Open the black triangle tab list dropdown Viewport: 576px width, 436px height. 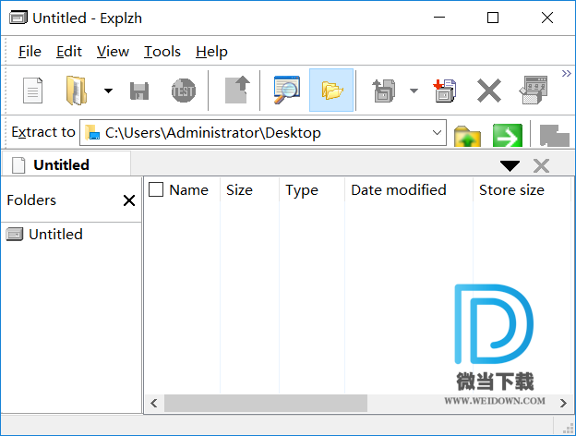point(510,166)
